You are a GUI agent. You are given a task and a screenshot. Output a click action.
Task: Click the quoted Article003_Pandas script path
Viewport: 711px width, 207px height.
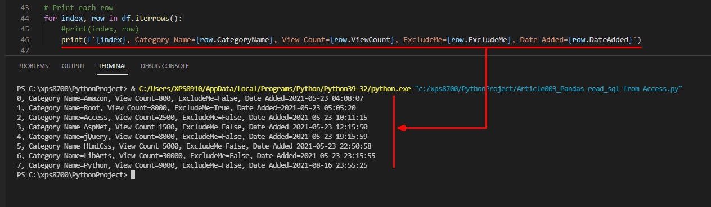[x=548, y=89]
